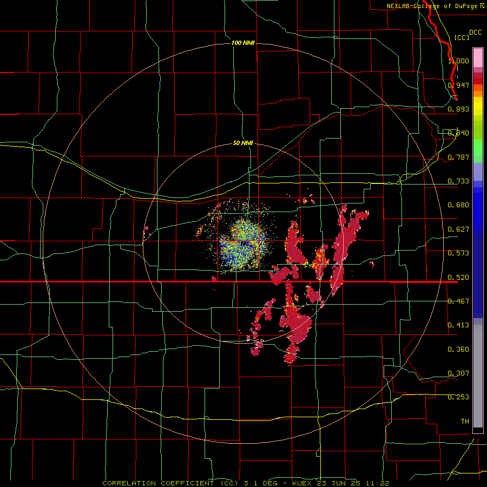Viewport: 487px width, 487px height.
Task: Click the multicolored clutter at radar center
Action: pyautogui.click(x=243, y=244)
